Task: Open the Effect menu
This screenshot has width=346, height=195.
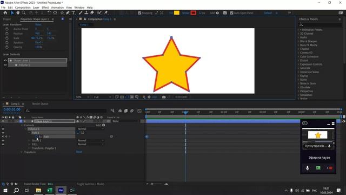Action: click(45, 8)
